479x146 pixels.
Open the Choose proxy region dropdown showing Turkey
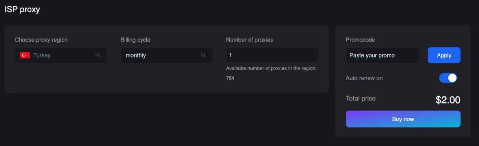(x=61, y=55)
